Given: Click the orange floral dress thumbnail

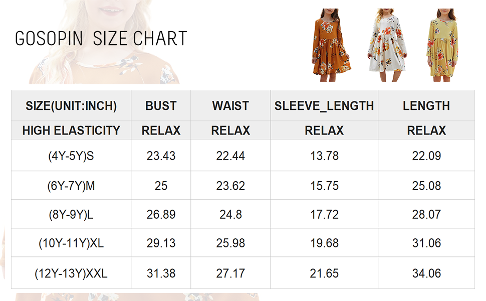Looking at the screenshot, I should click(x=331, y=45).
